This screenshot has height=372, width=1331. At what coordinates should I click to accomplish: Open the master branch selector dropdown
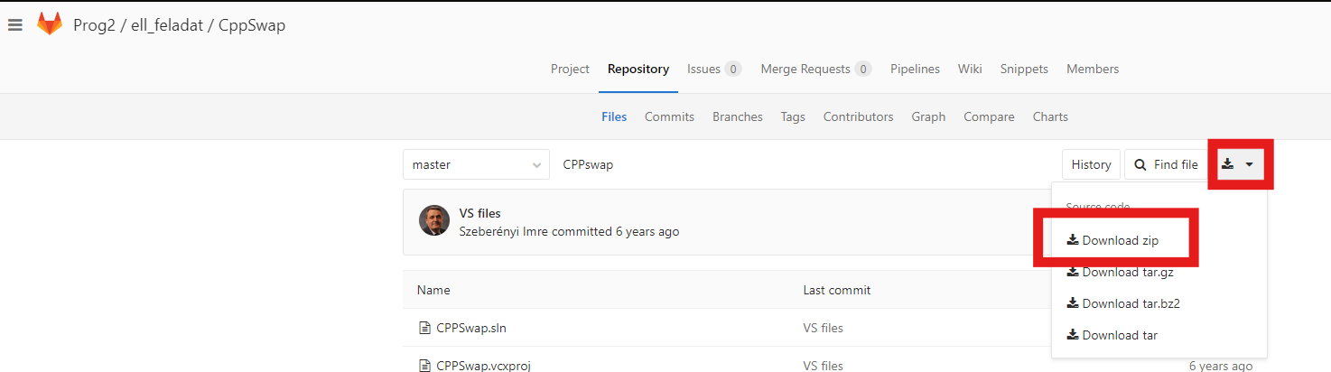click(475, 164)
